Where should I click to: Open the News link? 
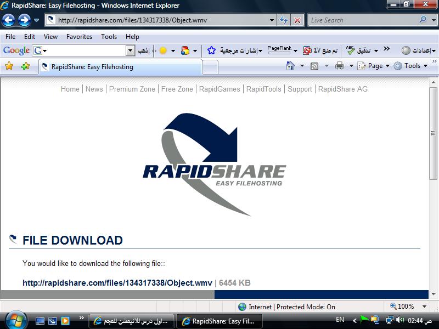[x=94, y=89]
